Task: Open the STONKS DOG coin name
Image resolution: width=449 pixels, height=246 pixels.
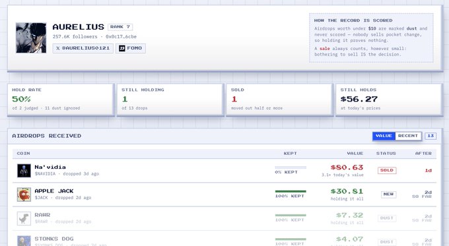Action: [x=54, y=239]
